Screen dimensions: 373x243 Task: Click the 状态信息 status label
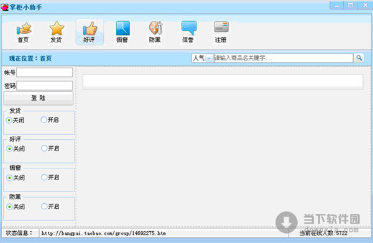(x=19, y=233)
